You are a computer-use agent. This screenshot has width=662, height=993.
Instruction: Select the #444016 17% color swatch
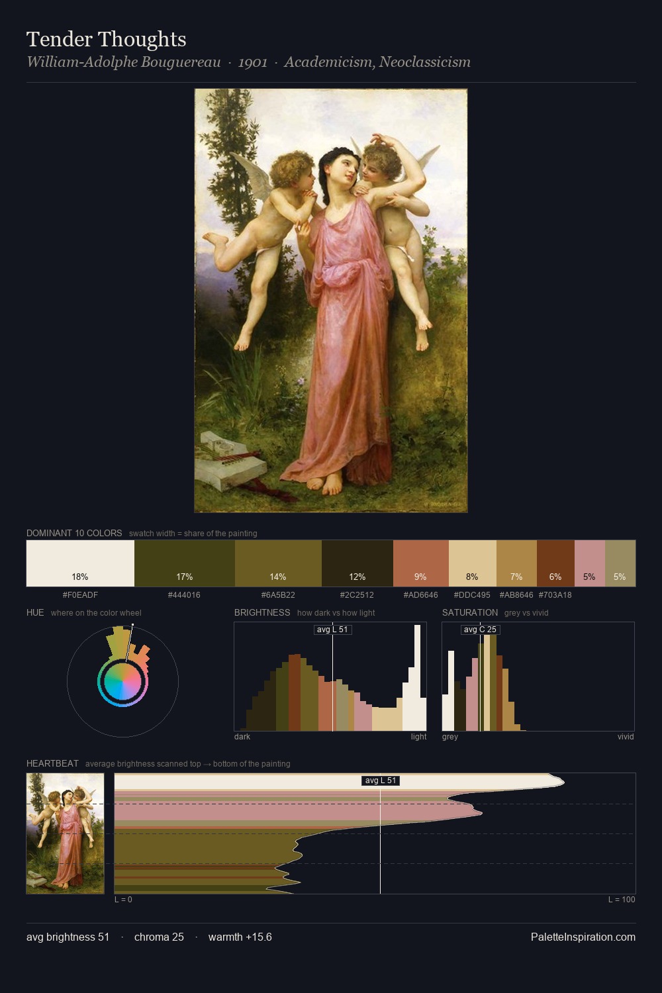pos(185,563)
